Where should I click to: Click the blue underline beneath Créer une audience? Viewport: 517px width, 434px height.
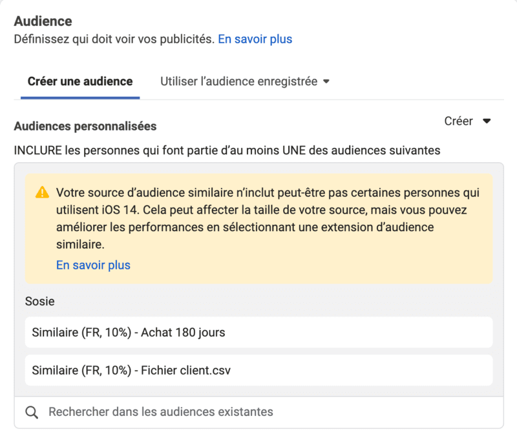80,98
